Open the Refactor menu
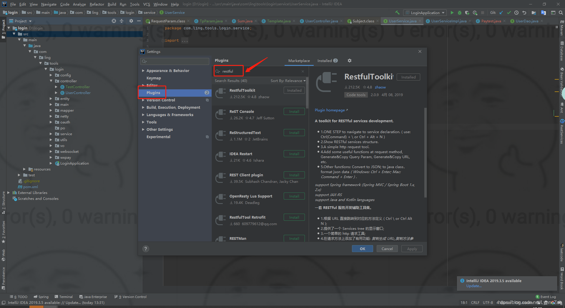The height and width of the screenshot is (308, 565). tap(97, 4)
